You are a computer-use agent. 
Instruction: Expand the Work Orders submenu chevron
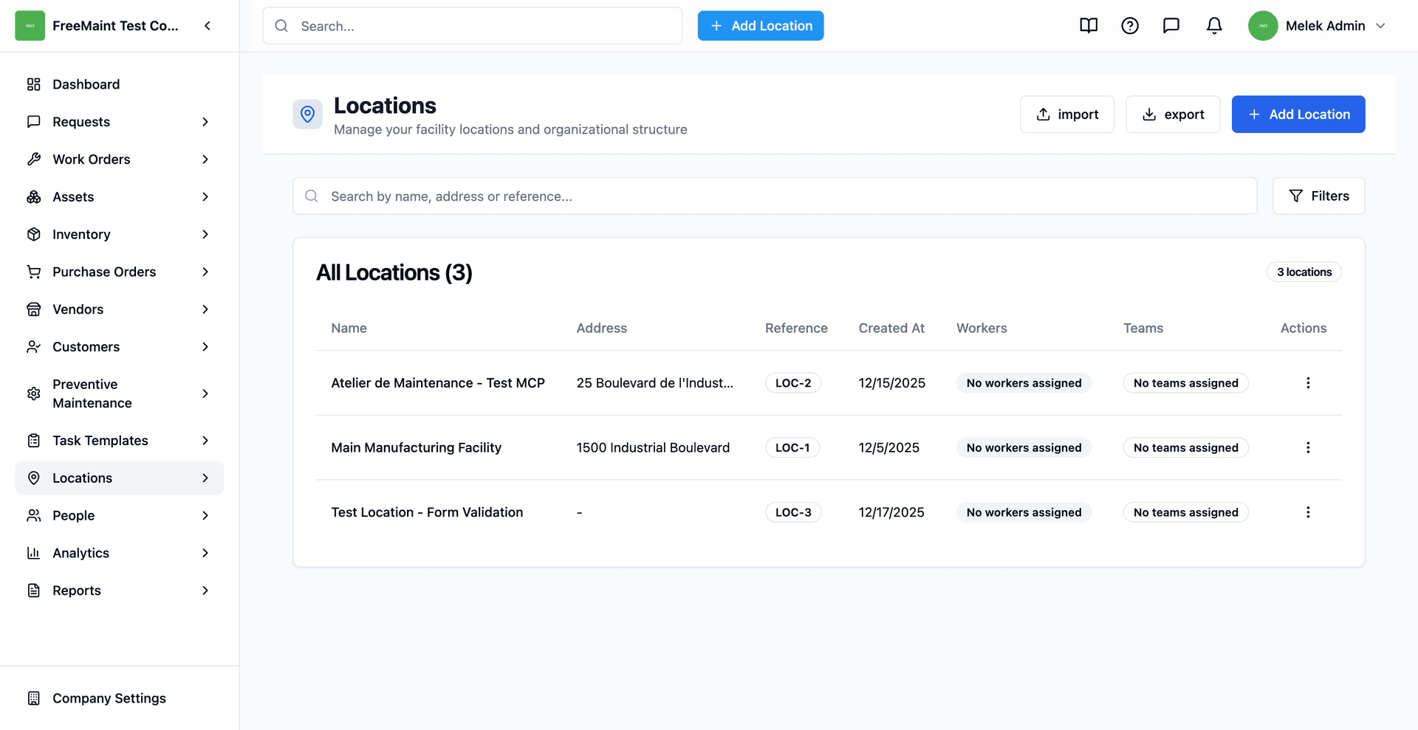205,159
